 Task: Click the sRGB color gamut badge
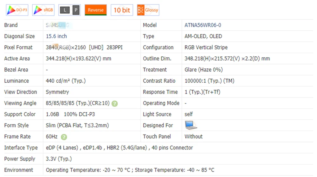[43, 10]
